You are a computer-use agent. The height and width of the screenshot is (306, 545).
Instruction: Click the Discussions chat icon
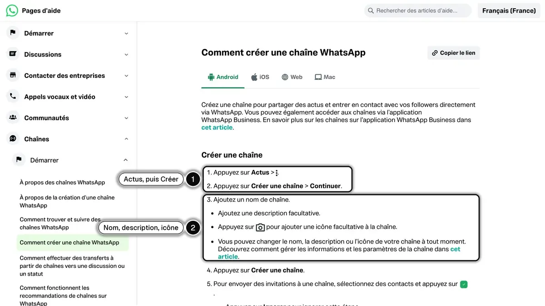point(13,54)
